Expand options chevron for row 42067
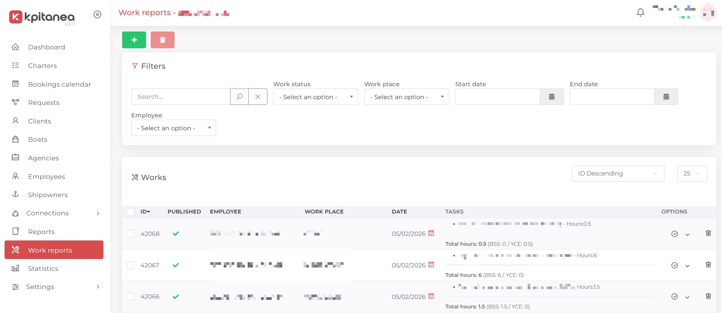 pos(687,266)
